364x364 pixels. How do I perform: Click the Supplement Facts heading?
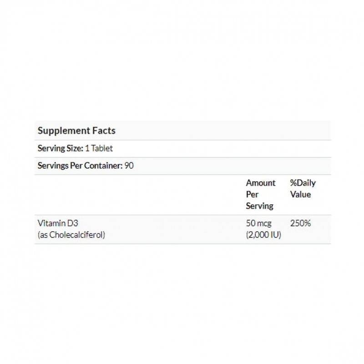76,131
